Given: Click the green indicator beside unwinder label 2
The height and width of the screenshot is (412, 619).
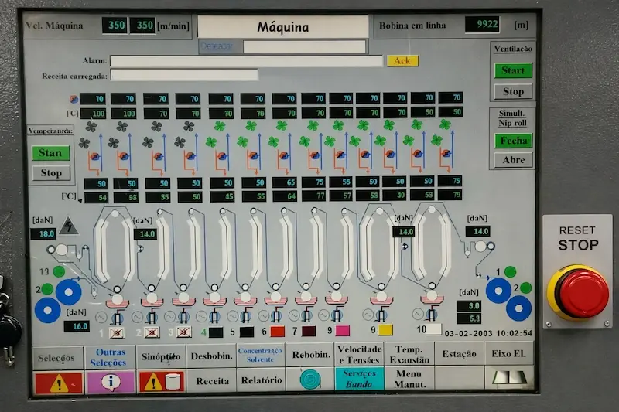Looking at the screenshot, I should click(x=47, y=289).
